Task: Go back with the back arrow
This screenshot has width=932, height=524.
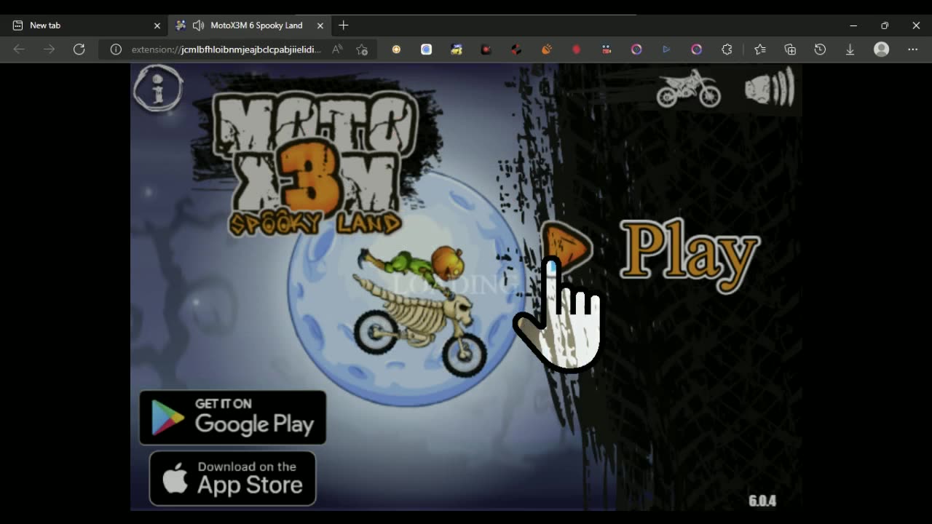Action: tap(19, 49)
